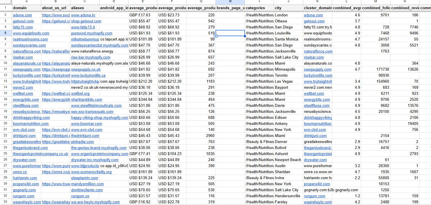This screenshot has width=431, height=205.
Task: Select the 'Louisville' city cell
Action: coord(288,33)
